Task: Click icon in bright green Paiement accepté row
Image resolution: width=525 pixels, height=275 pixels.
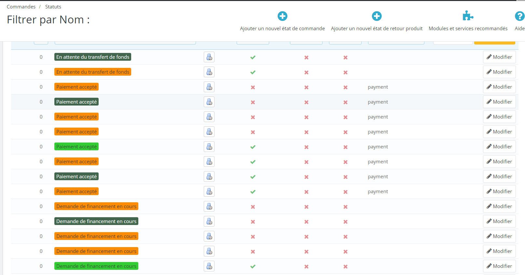Action: click(x=209, y=147)
